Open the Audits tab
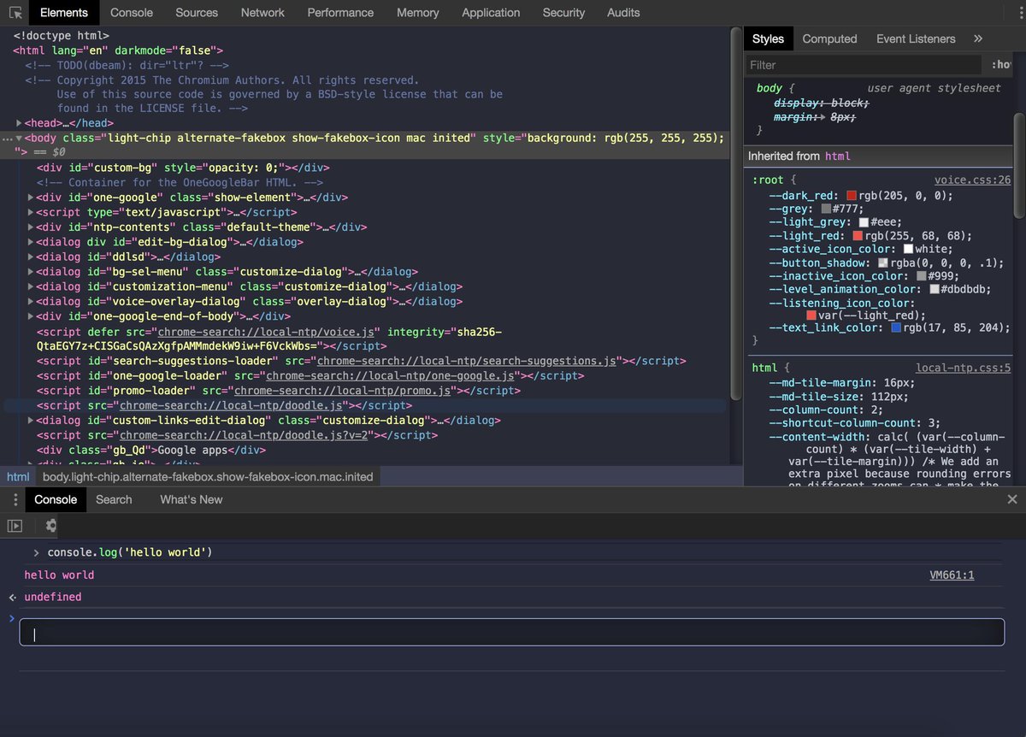 tap(623, 13)
